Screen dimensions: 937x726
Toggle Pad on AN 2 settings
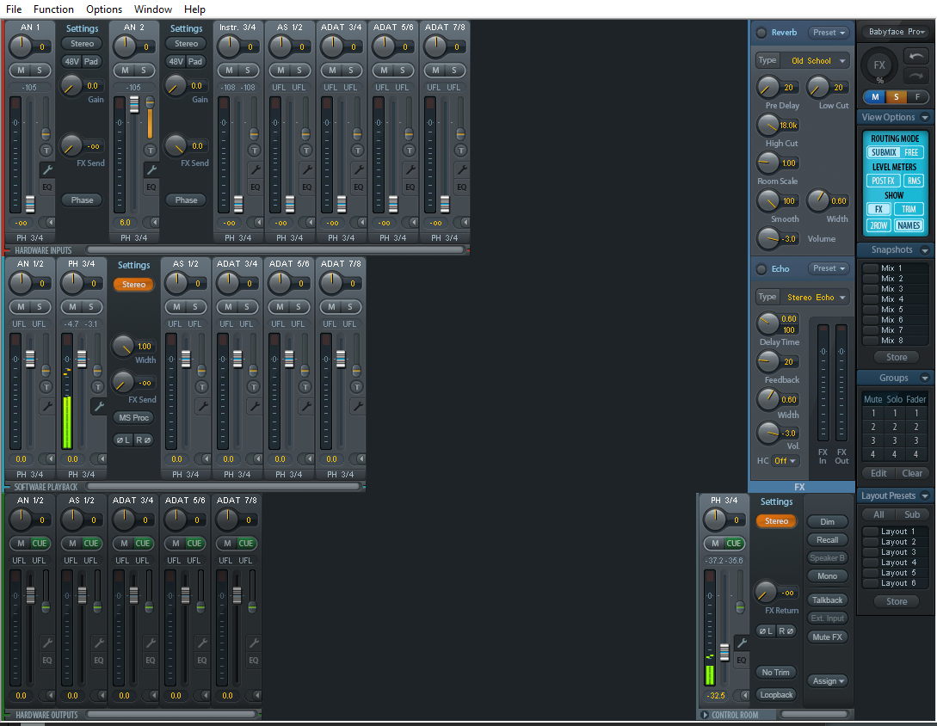click(x=195, y=61)
